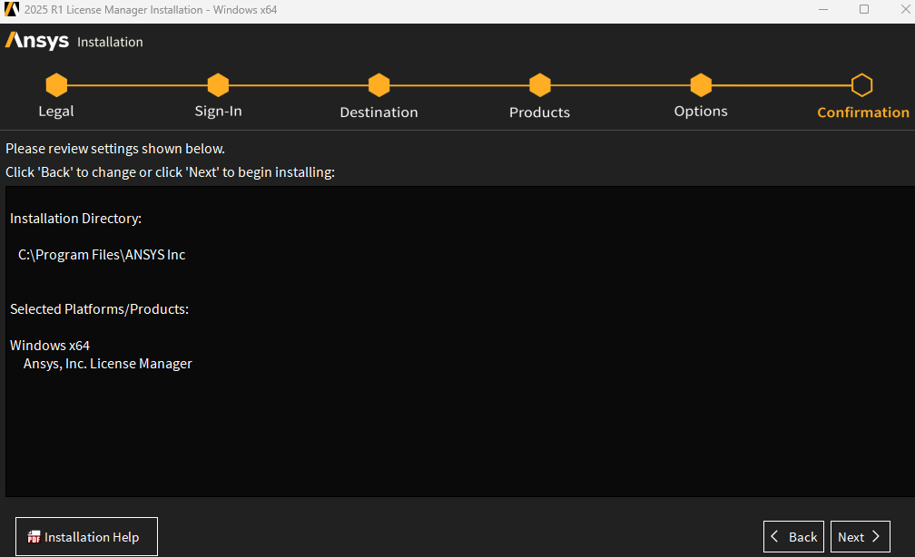Screen dimensions: 915x557
Task: Click the Destination step hexagon icon
Action: click(x=379, y=85)
